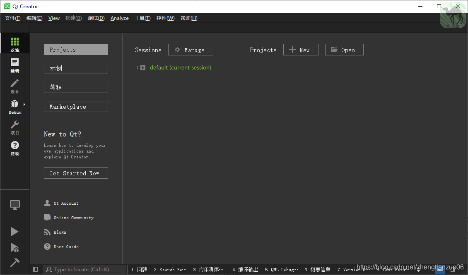Screen dimensions: 468x275
Task: Toggle the right sidebar button
Action: click(x=453, y=269)
